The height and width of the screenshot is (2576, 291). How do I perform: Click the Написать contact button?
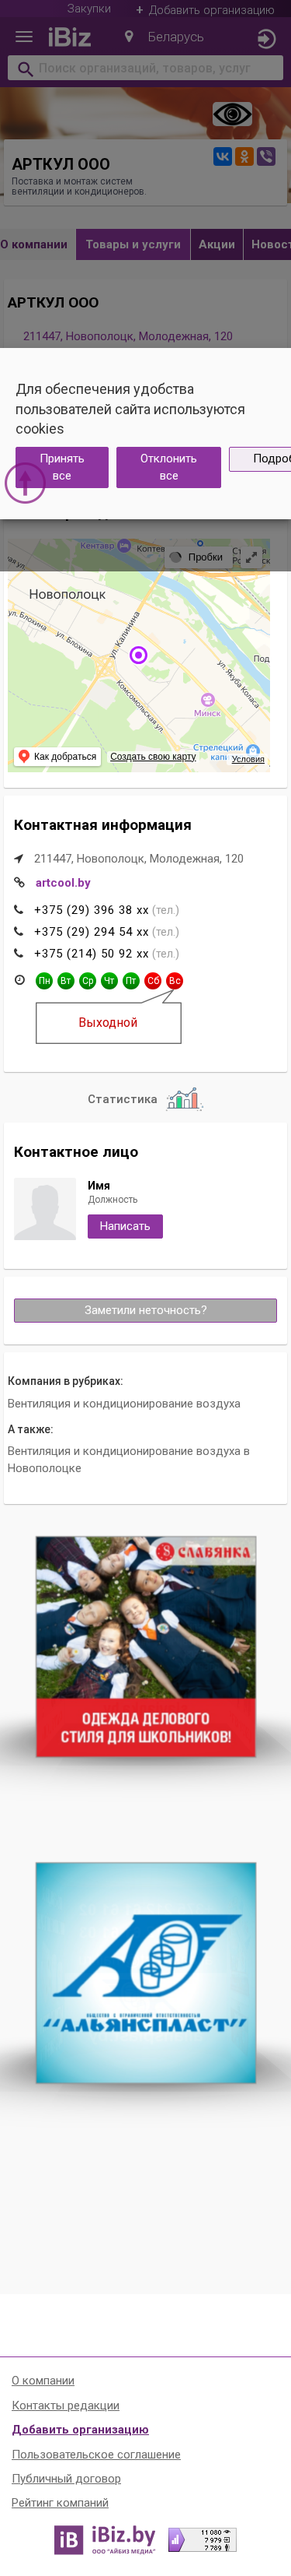tap(125, 1226)
